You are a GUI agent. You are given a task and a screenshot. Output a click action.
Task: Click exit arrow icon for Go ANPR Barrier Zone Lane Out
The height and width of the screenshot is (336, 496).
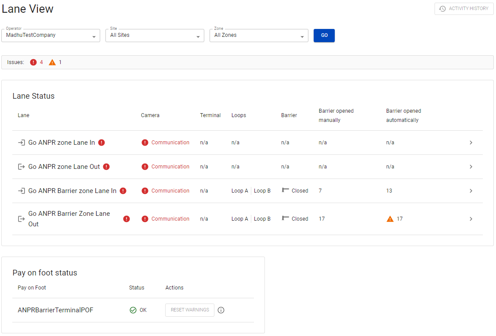click(21, 219)
